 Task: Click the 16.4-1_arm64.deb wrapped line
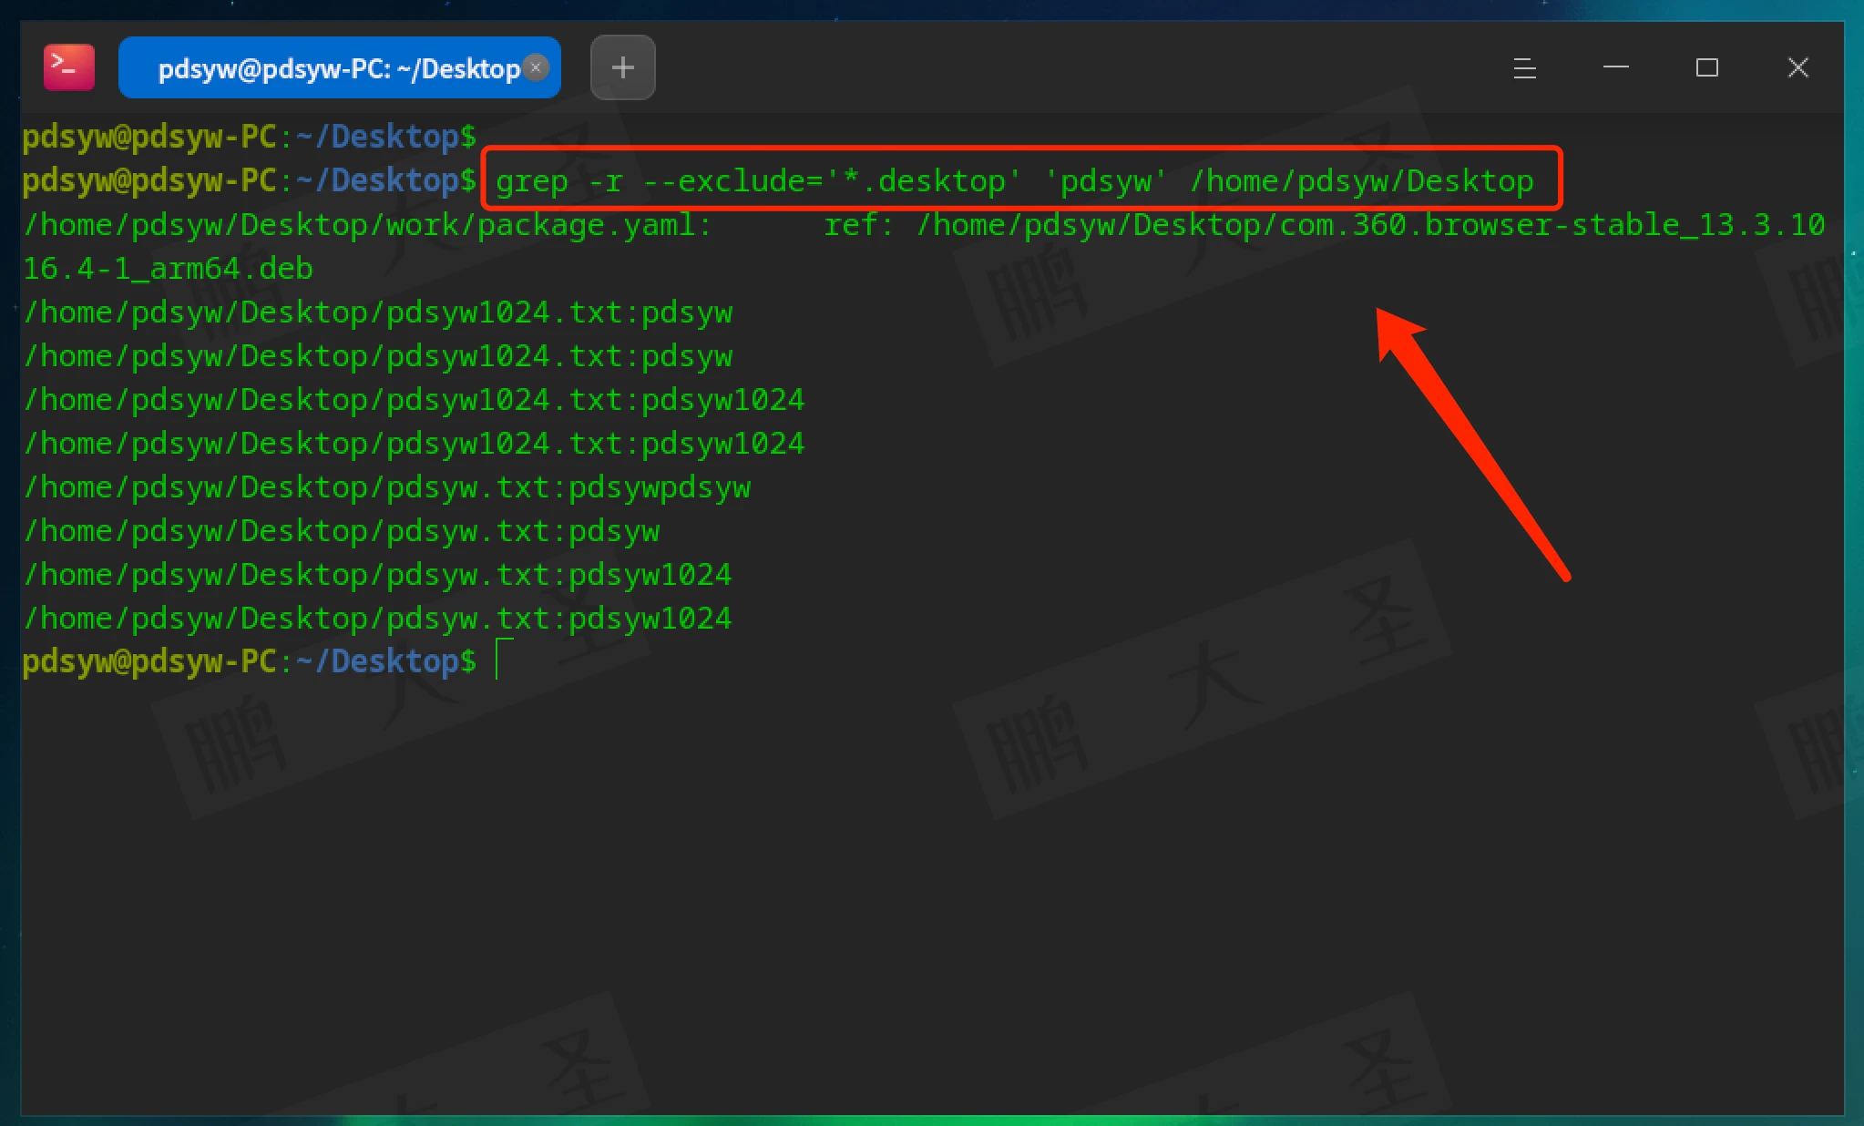[x=168, y=268]
